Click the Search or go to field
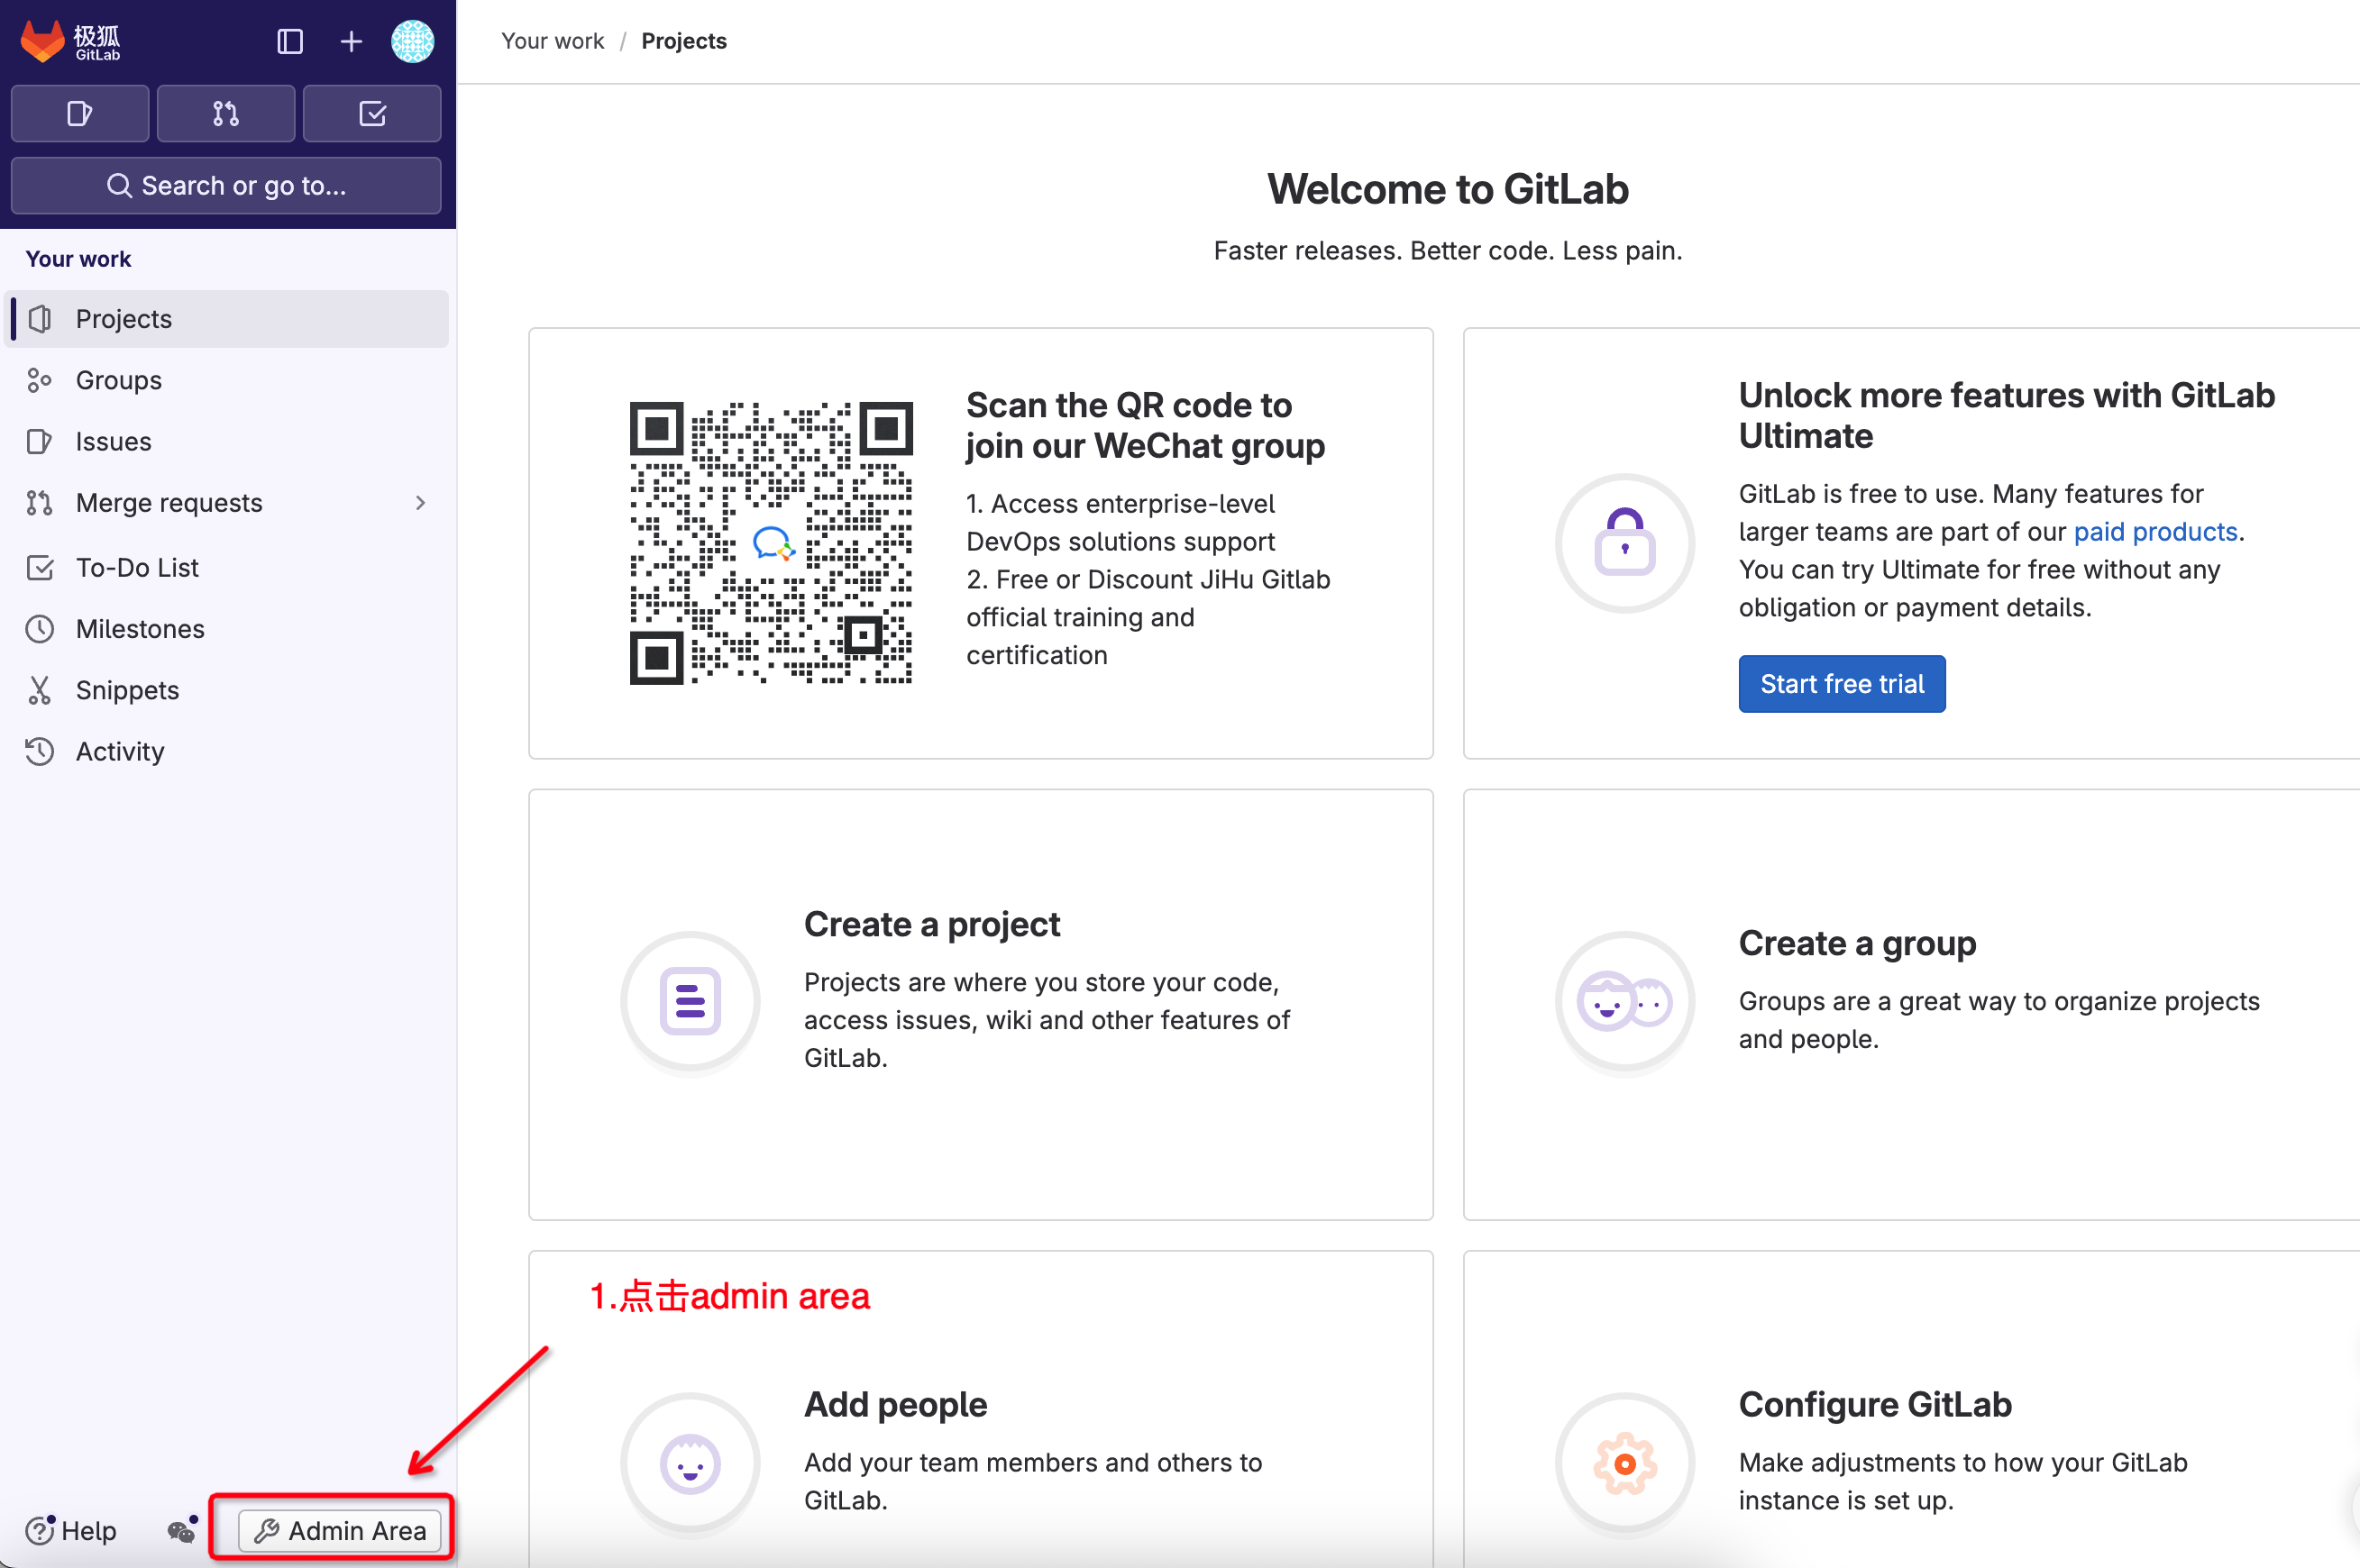Image resolution: width=2360 pixels, height=1568 pixels. [x=226, y=185]
